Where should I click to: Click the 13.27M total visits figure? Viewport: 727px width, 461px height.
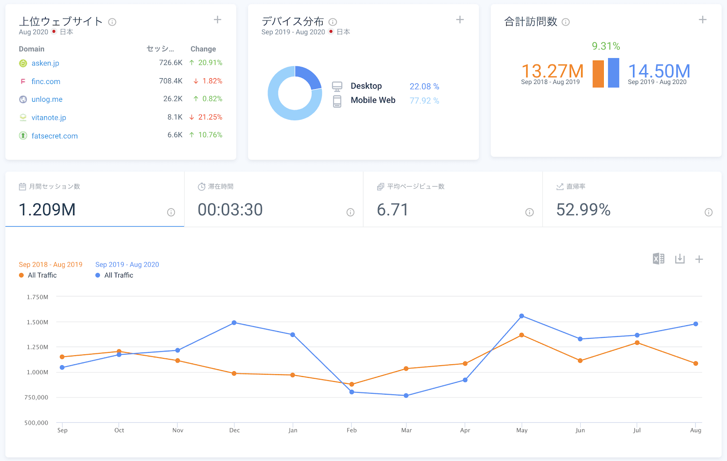[x=553, y=71]
